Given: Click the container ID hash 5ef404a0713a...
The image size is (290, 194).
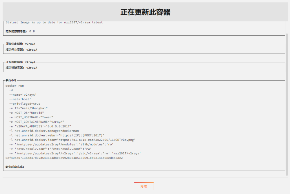Looking at the screenshot, I should [x=64, y=158].
